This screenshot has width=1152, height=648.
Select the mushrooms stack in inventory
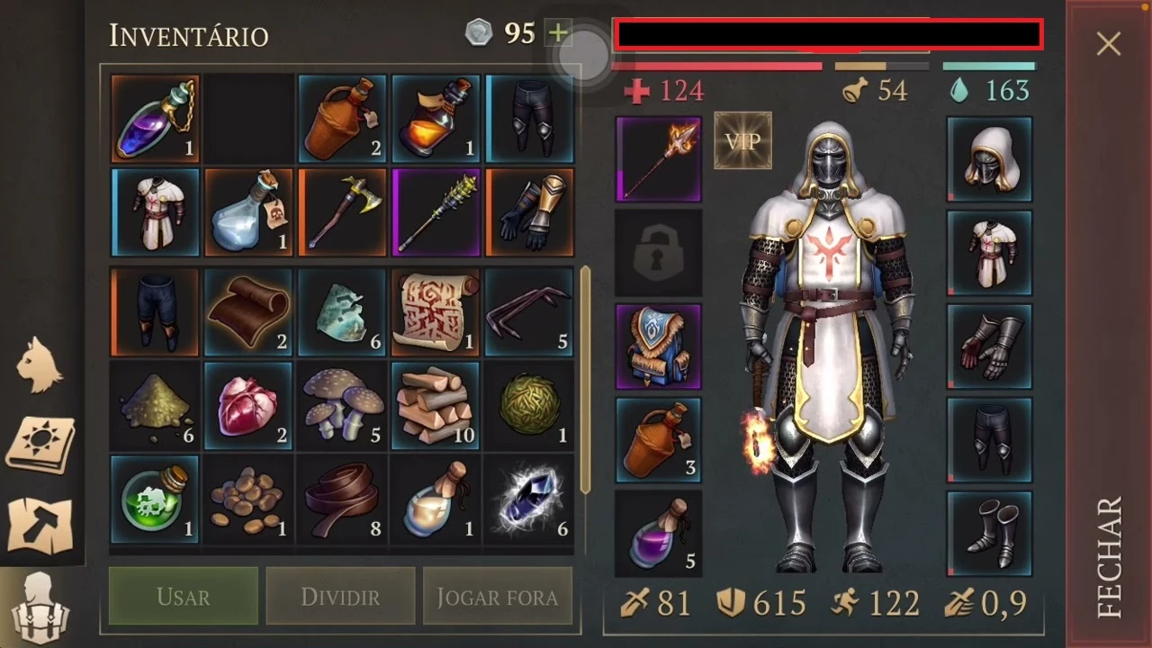342,406
